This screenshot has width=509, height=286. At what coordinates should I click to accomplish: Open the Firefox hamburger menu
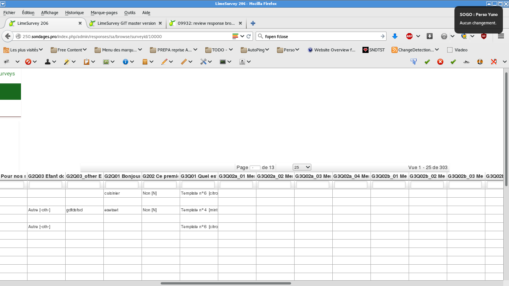pos(501,36)
